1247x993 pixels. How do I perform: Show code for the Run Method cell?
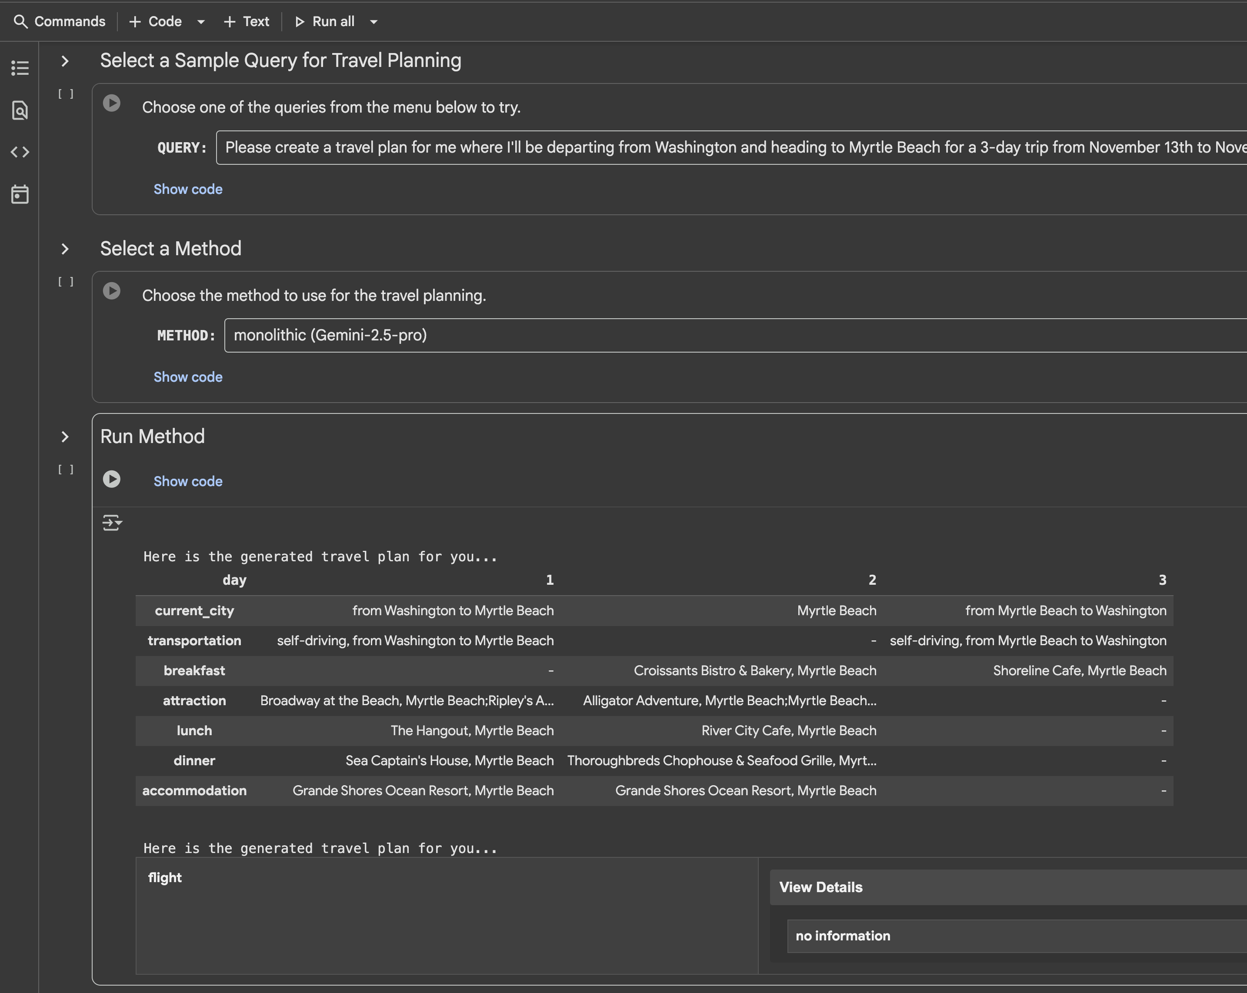tap(188, 481)
